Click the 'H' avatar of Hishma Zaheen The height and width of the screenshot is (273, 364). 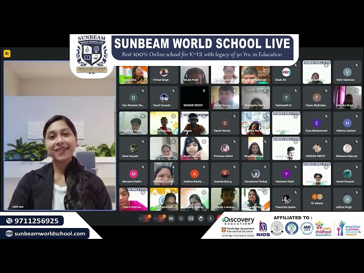[348, 123]
